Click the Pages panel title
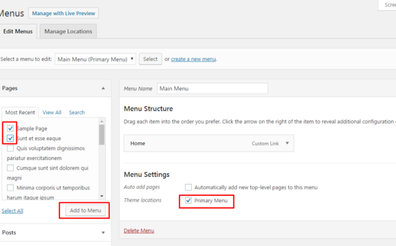 click(10, 88)
